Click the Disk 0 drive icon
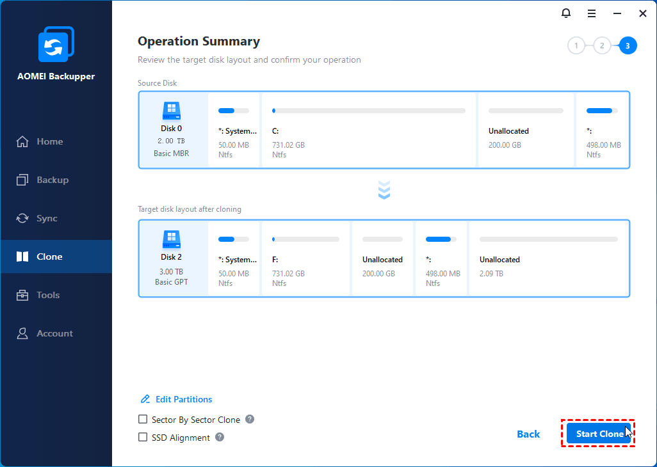The image size is (657, 467). click(171, 111)
